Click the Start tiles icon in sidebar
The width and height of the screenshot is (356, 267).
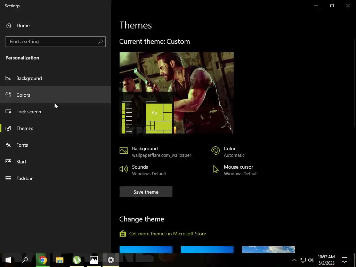coord(8,161)
